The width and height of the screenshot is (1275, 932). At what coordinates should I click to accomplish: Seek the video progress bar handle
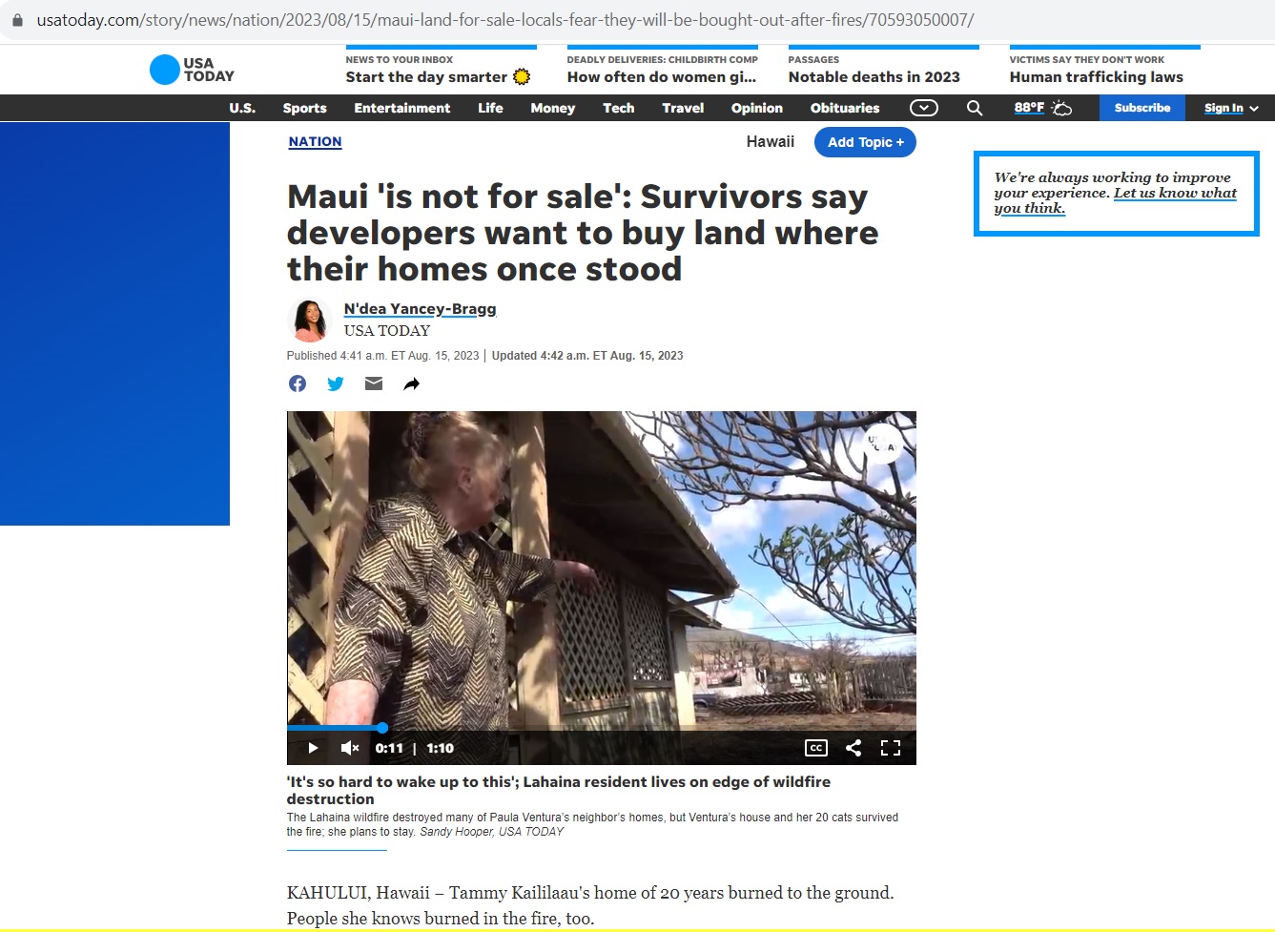381,728
